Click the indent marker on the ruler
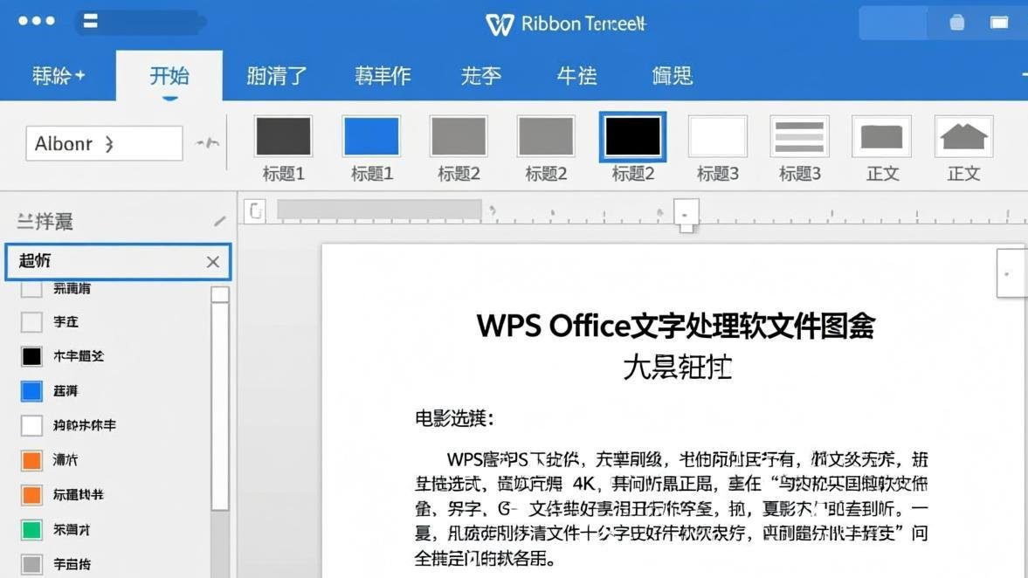 tap(686, 217)
